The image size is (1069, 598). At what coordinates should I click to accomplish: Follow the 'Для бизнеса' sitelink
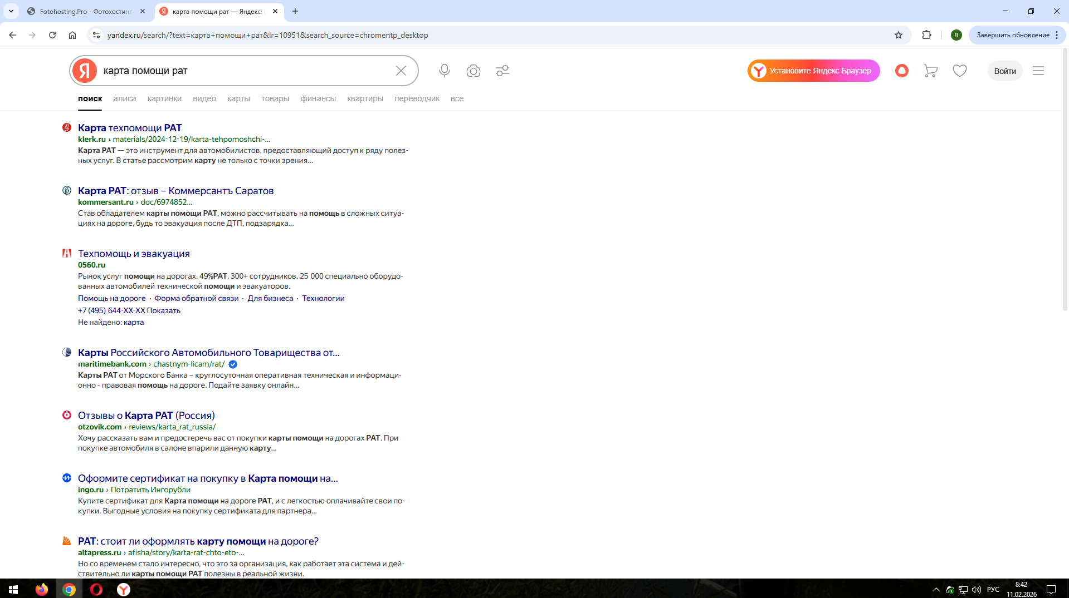click(270, 298)
